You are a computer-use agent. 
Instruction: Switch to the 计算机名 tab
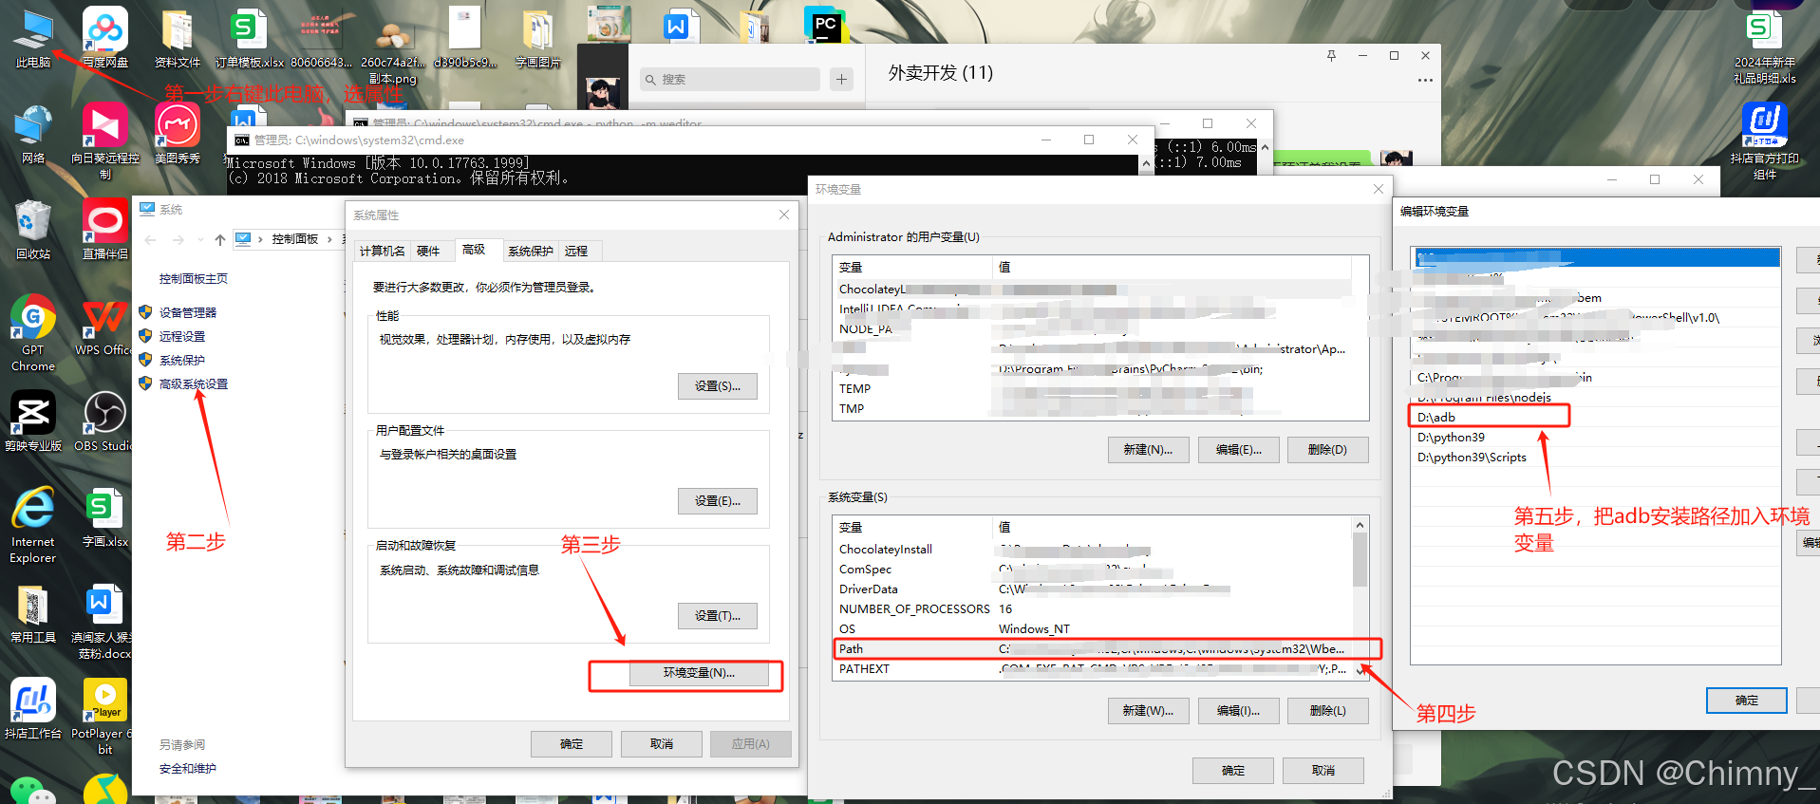pyautogui.click(x=382, y=251)
